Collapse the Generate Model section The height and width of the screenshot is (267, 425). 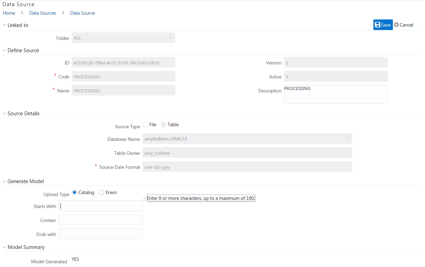4,181
